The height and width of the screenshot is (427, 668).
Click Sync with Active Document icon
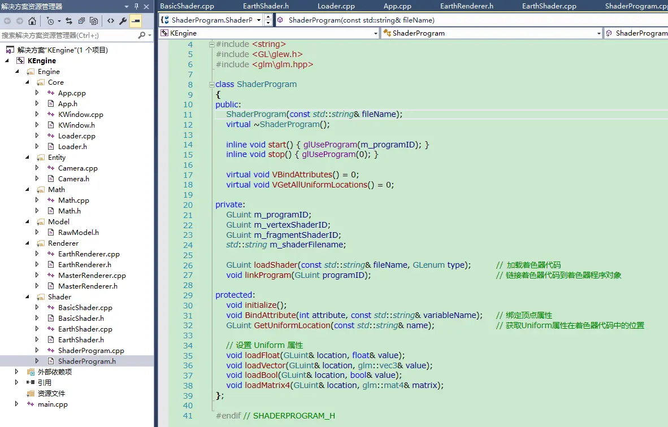(69, 21)
